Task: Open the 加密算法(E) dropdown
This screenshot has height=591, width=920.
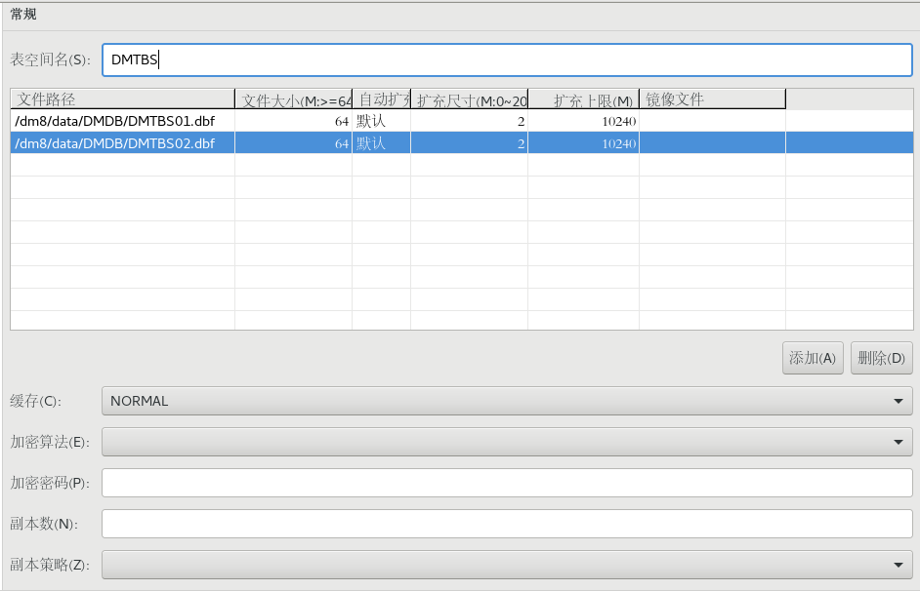Action: [507, 442]
